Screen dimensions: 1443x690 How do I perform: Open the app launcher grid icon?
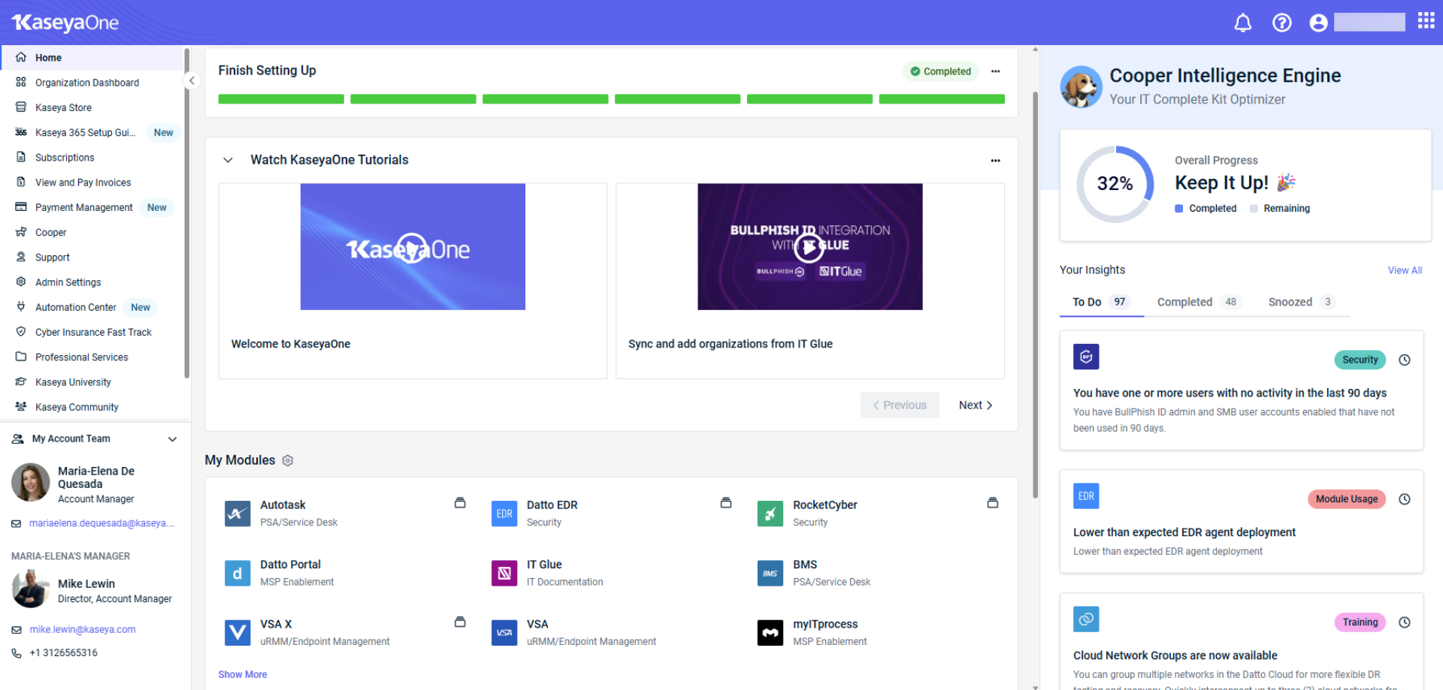pyautogui.click(x=1426, y=20)
